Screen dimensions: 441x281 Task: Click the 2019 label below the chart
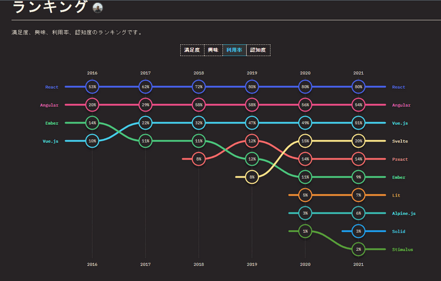[252, 264]
